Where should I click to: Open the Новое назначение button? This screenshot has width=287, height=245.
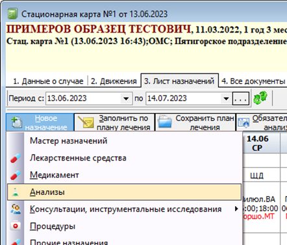(40, 122)
